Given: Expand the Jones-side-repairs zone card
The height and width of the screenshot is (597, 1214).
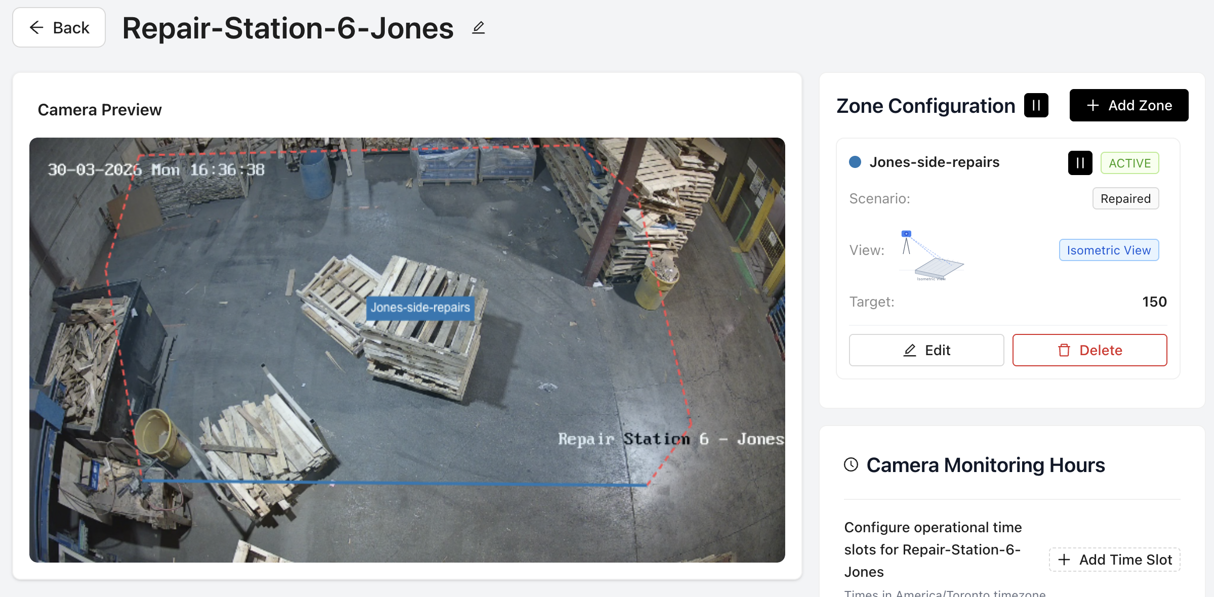Looking at the screenshot, I should [x=935, y=162].
